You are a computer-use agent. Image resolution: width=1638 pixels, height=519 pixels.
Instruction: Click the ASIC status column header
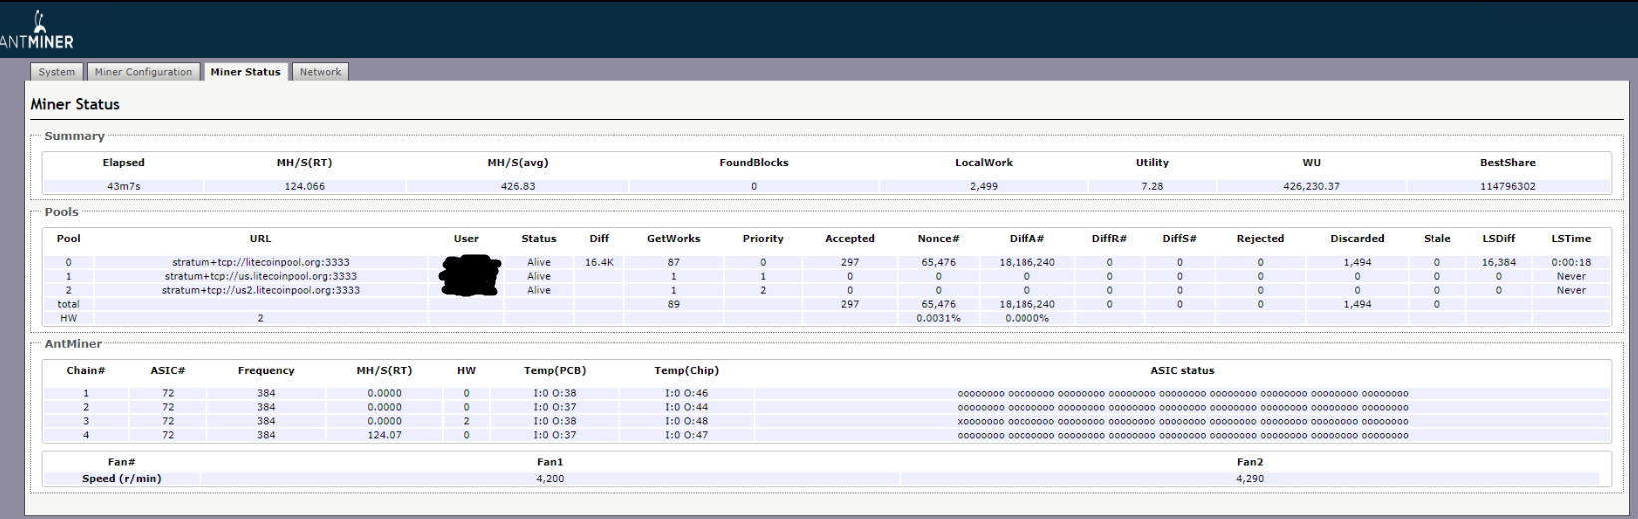(x=1182, y=371)
